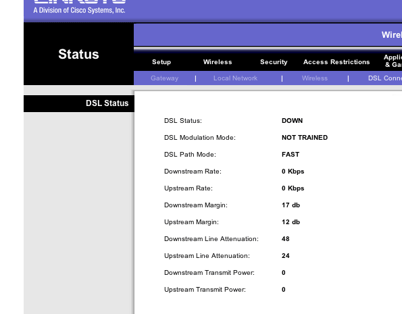This screenshot has height=314, width=402.
Task: Click the DSL Status sidebar heading
Action: 107,103
